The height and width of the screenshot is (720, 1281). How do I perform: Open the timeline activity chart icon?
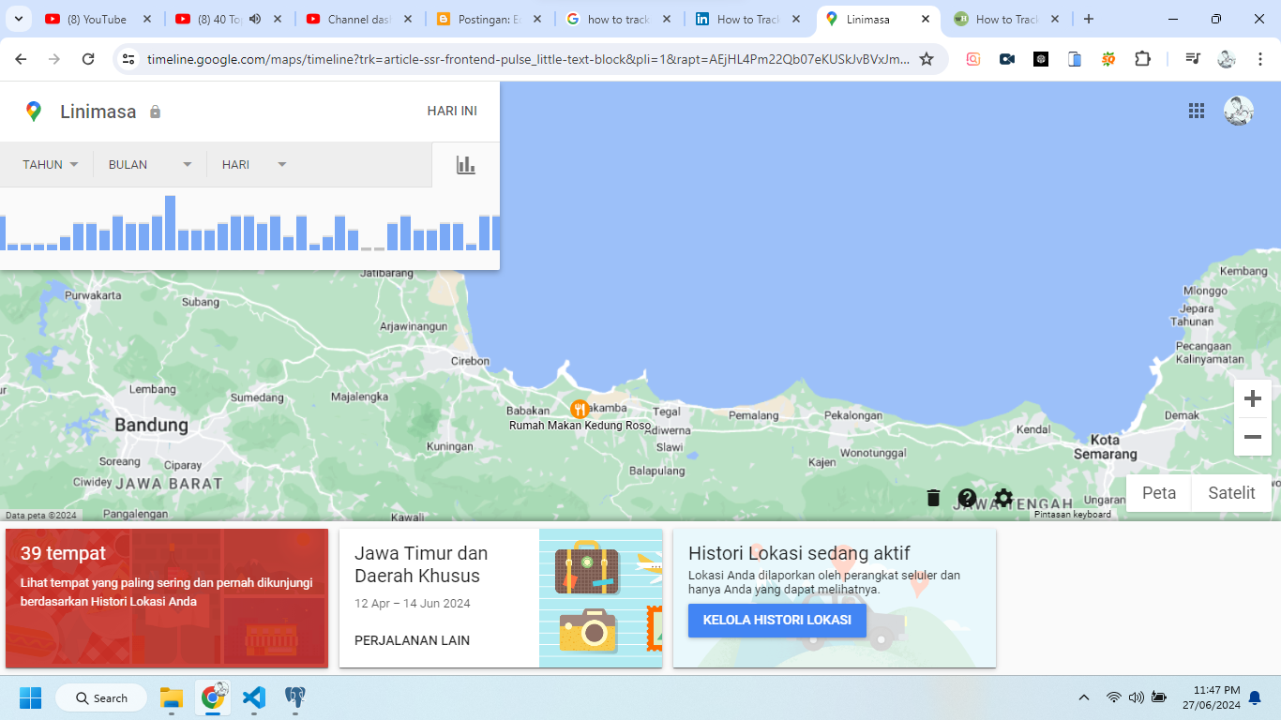(x=466, y=165)
